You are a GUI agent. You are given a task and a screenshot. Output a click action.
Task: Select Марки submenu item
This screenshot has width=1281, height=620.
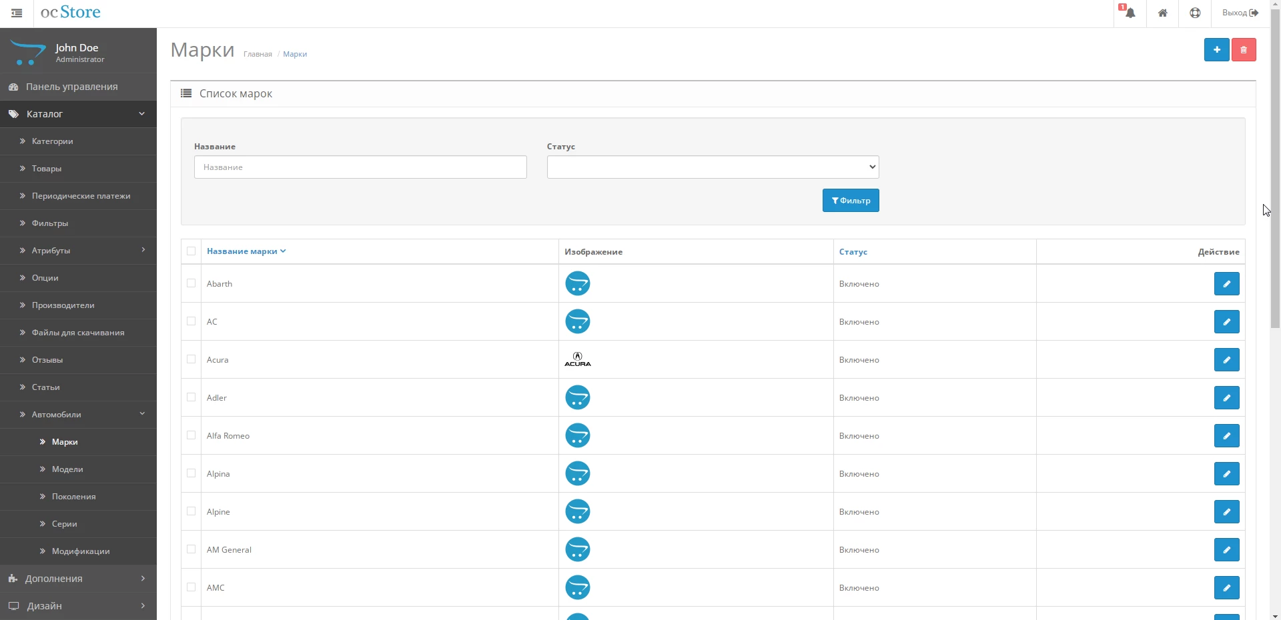tap(78, 442)
